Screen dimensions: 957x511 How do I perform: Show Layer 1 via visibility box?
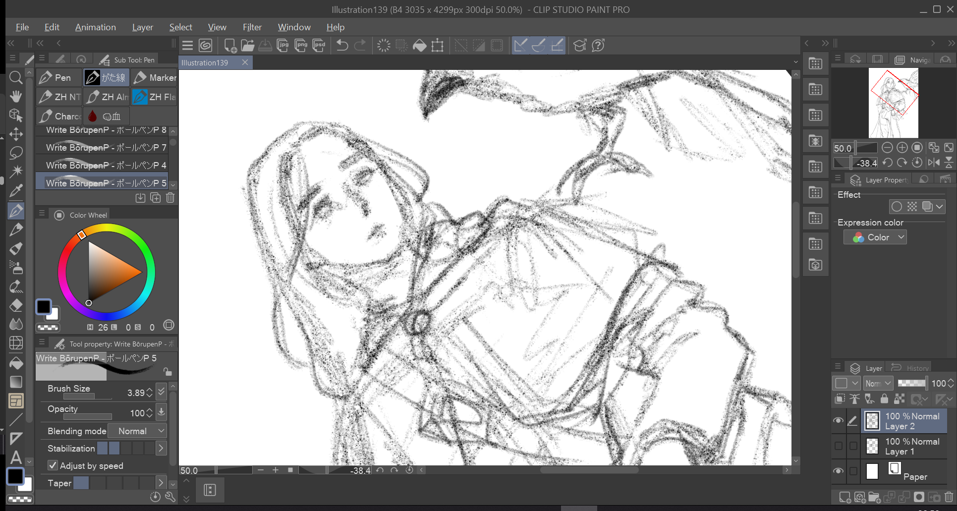coord(838,446)
